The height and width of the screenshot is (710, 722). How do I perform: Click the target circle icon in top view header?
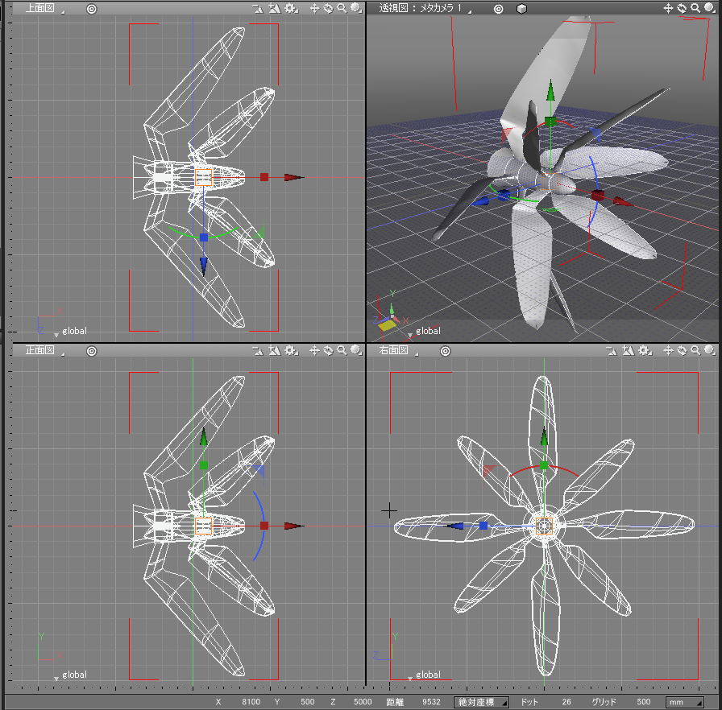(91, 9)
